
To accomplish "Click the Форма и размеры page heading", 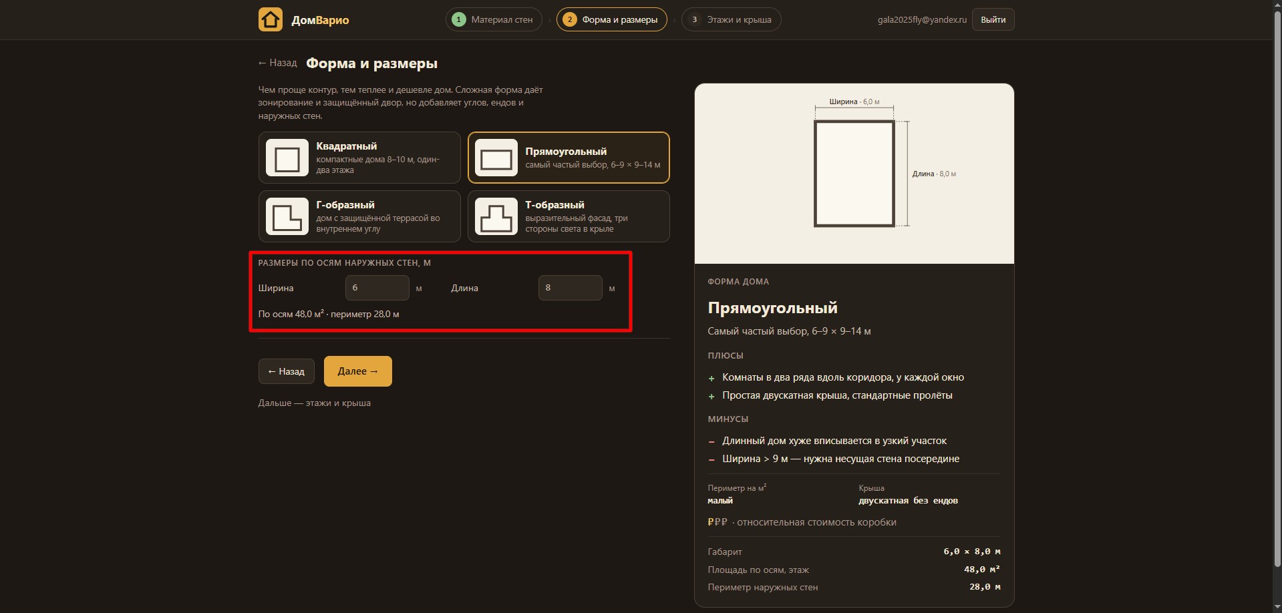I will 372,63.
